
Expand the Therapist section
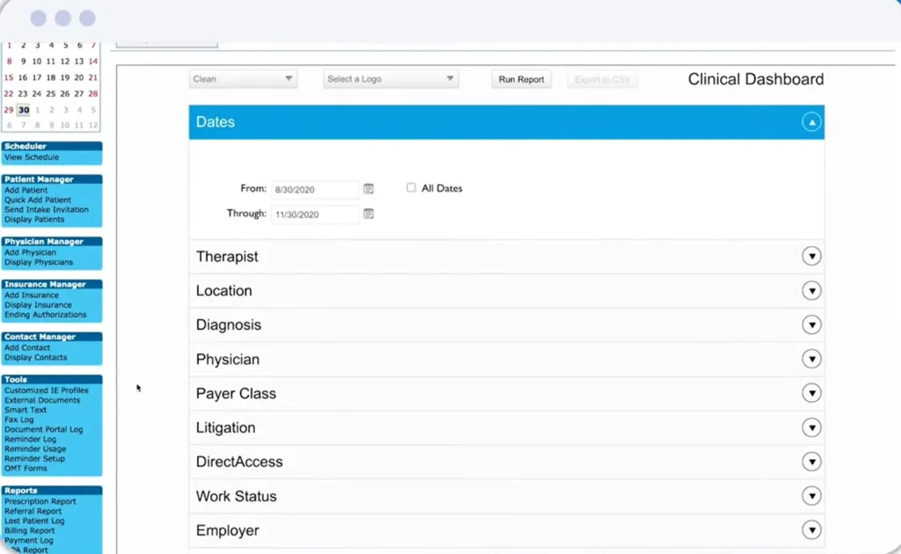tap(811, 256)
